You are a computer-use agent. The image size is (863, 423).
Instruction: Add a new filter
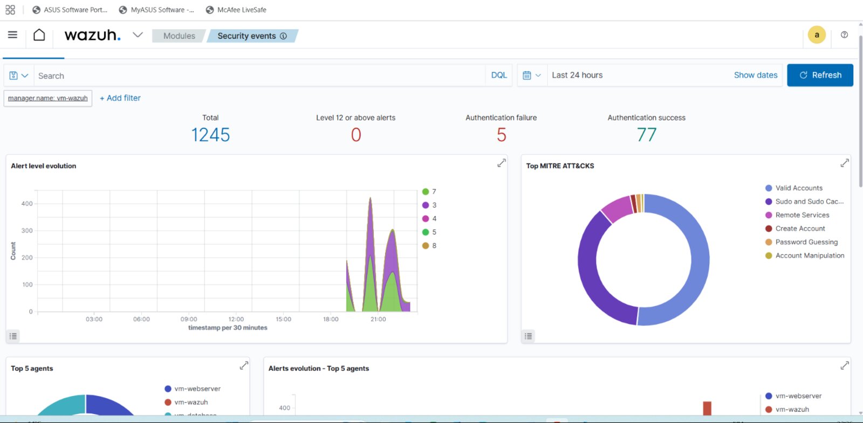click(x=120, y=98)
